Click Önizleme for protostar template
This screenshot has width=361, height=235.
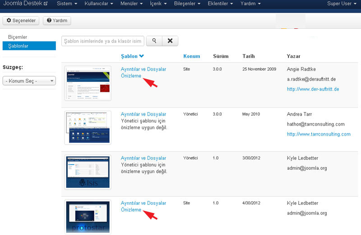coord(131,209)
